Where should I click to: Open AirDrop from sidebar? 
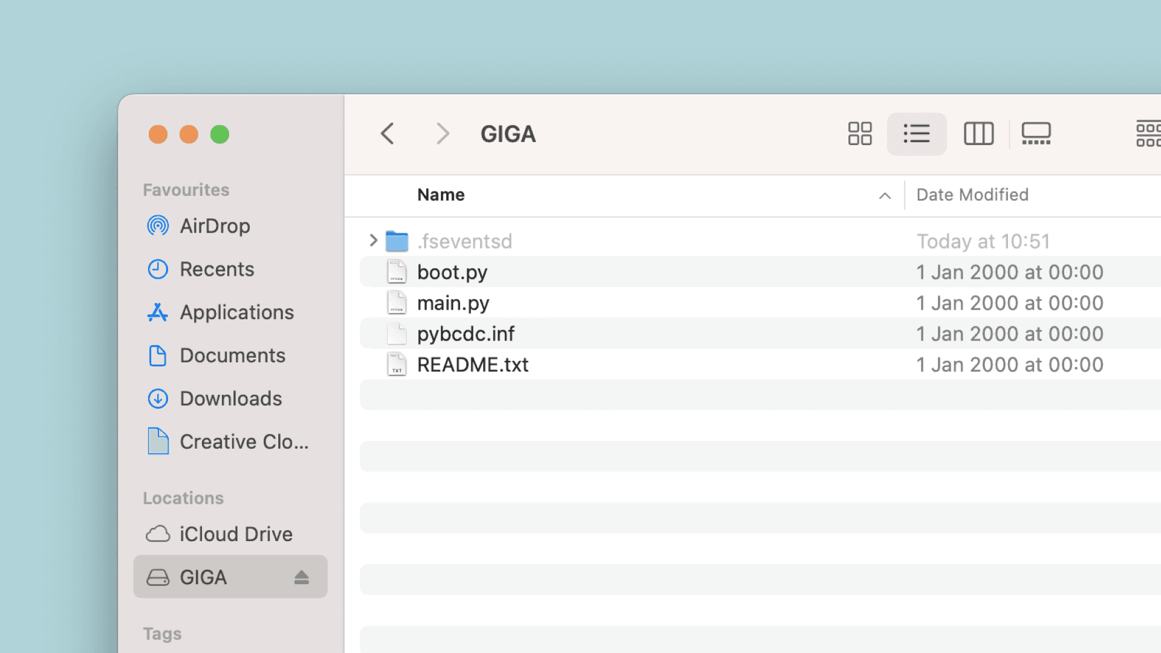[215, 226]
